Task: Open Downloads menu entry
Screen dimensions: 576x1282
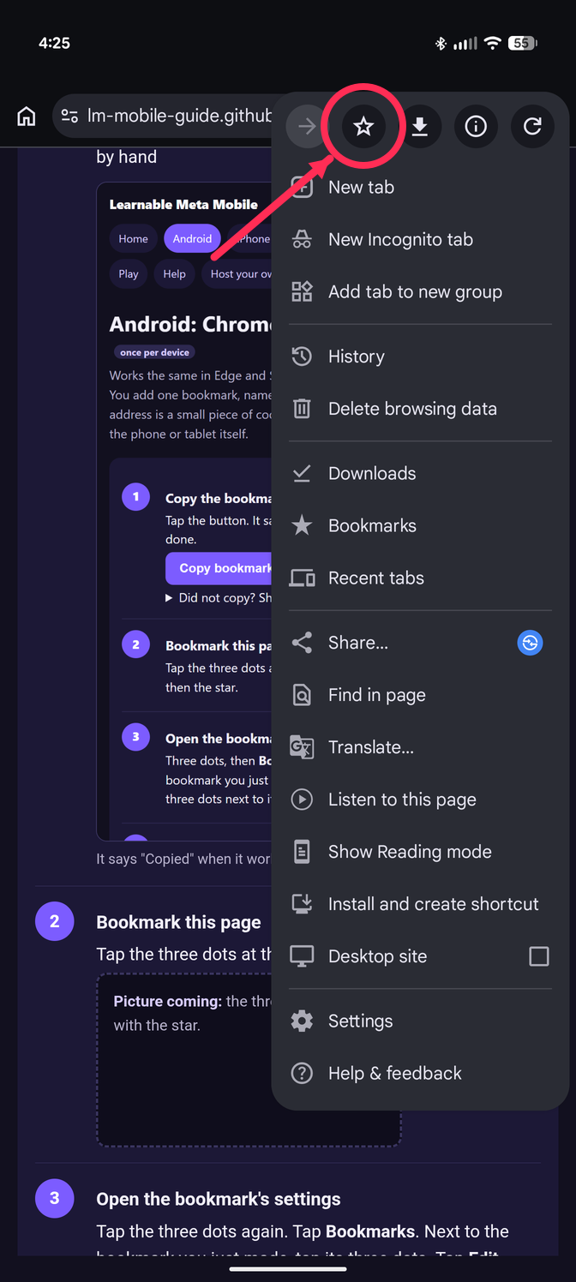Action: pos(420,473)
